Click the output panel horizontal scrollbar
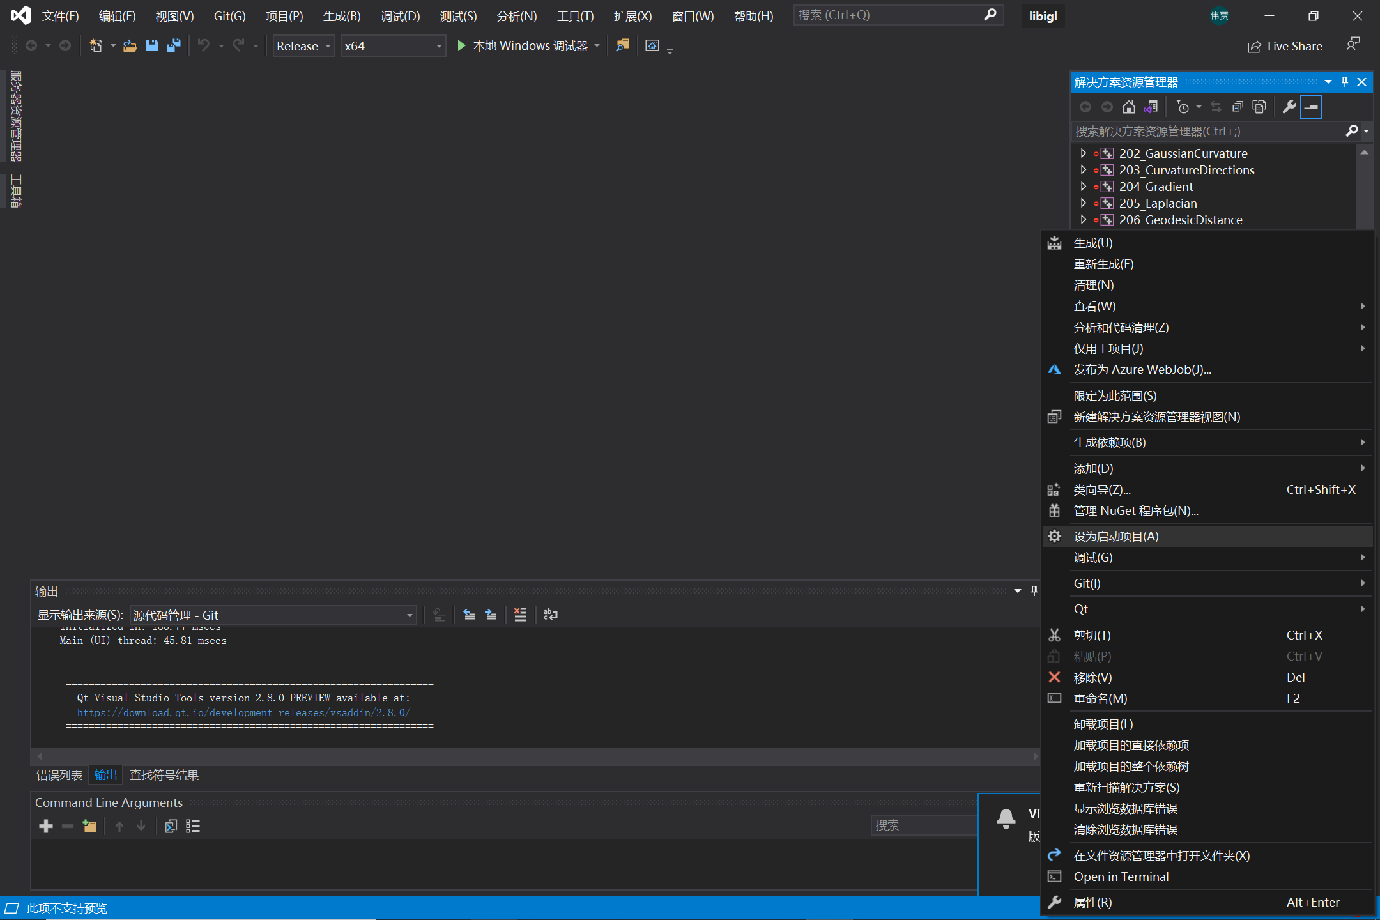The height and width of the screenshot is (920, 1380). coord(537,756)
